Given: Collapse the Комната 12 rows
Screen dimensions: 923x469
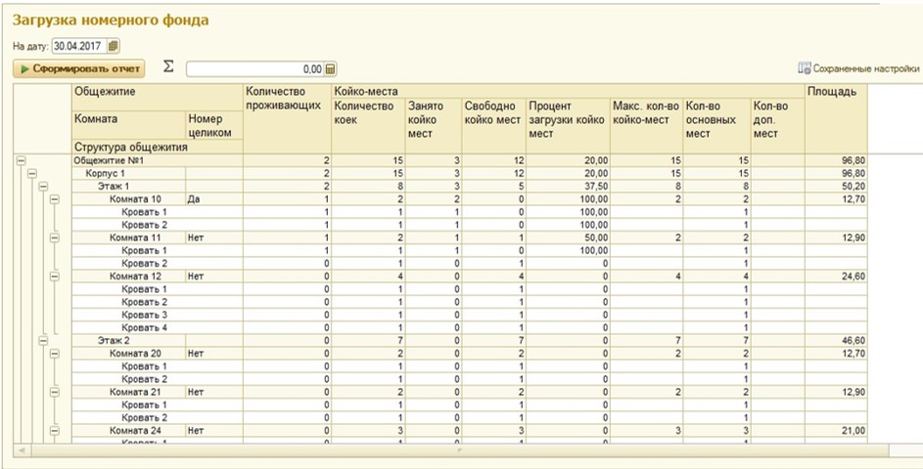Looking at the screenshot, I should pos(54,276).
